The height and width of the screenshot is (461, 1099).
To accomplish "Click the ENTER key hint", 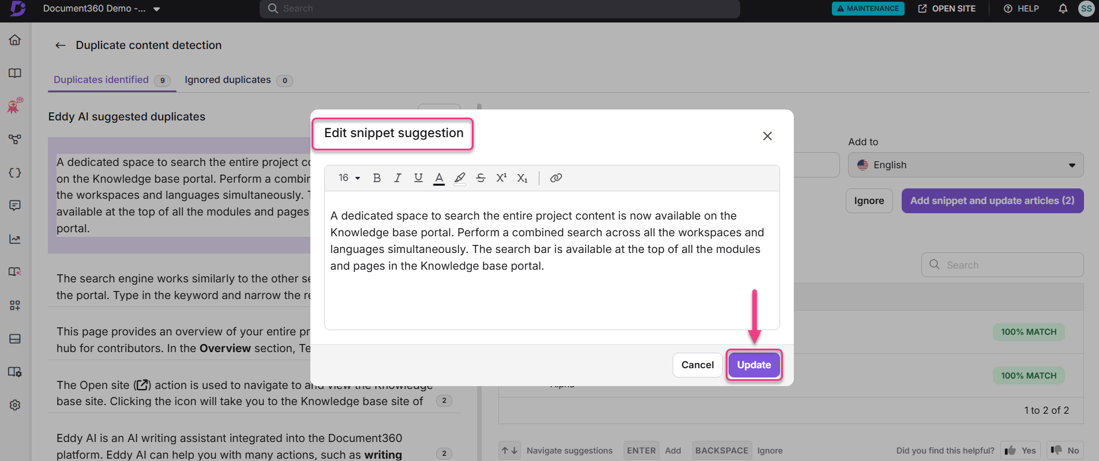I will [641, 451].
